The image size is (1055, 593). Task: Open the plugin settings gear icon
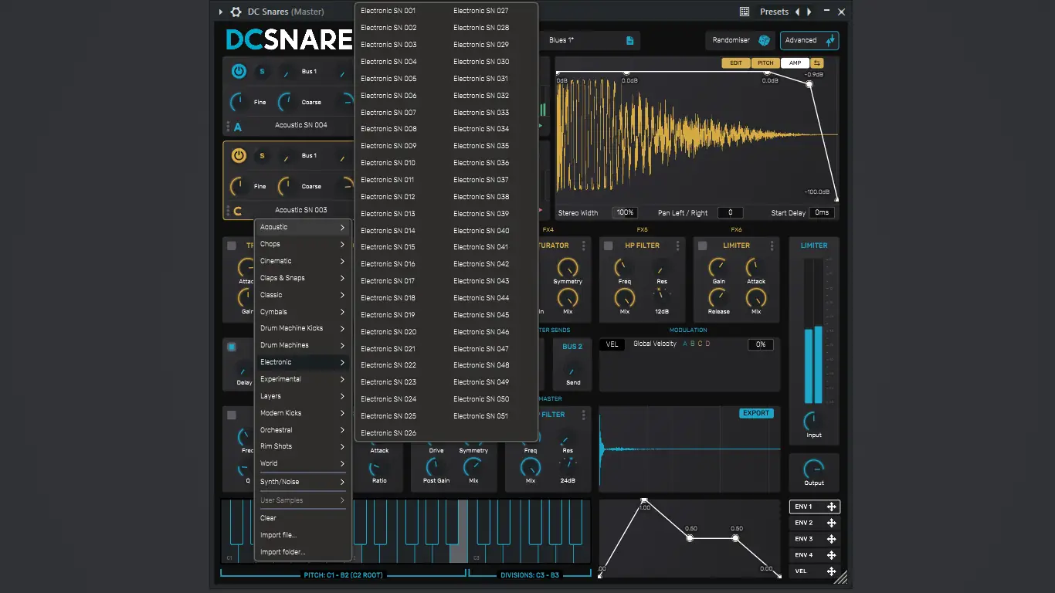236,12
